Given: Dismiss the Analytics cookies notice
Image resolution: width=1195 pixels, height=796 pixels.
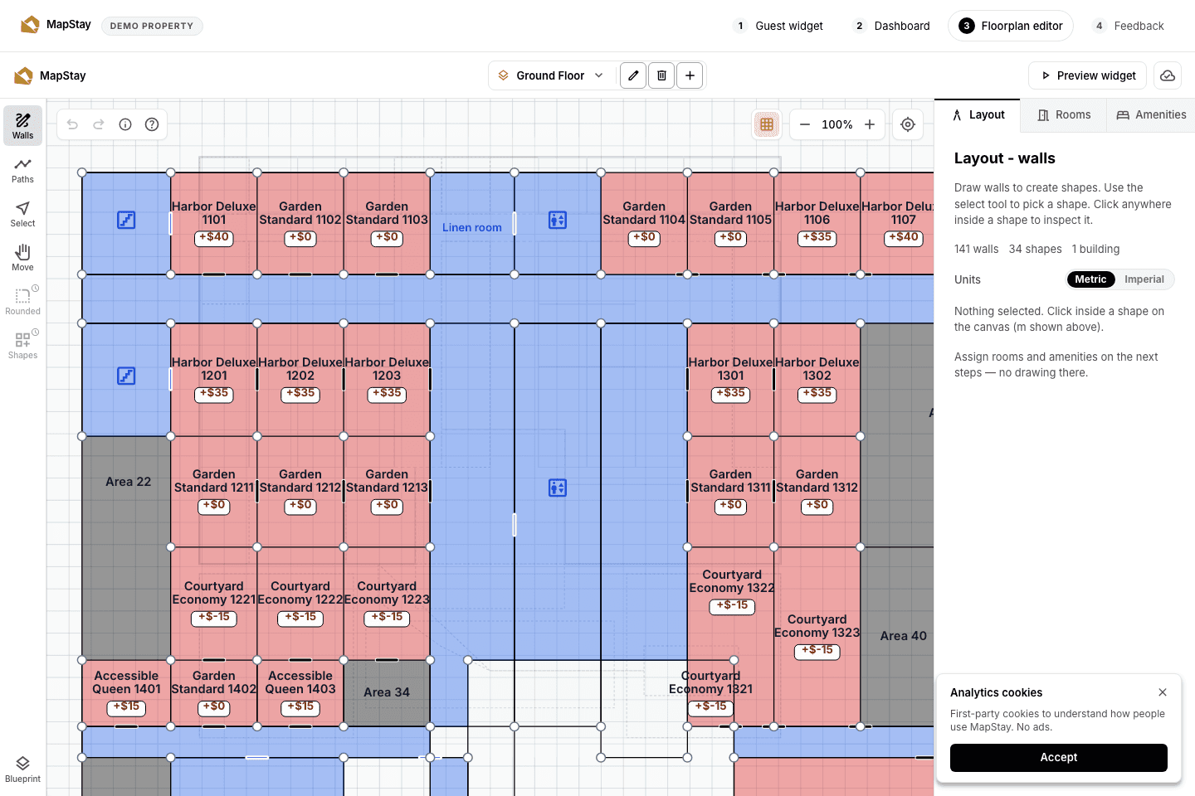Looking at the screenshot, I should click(x=1163, y=692).
